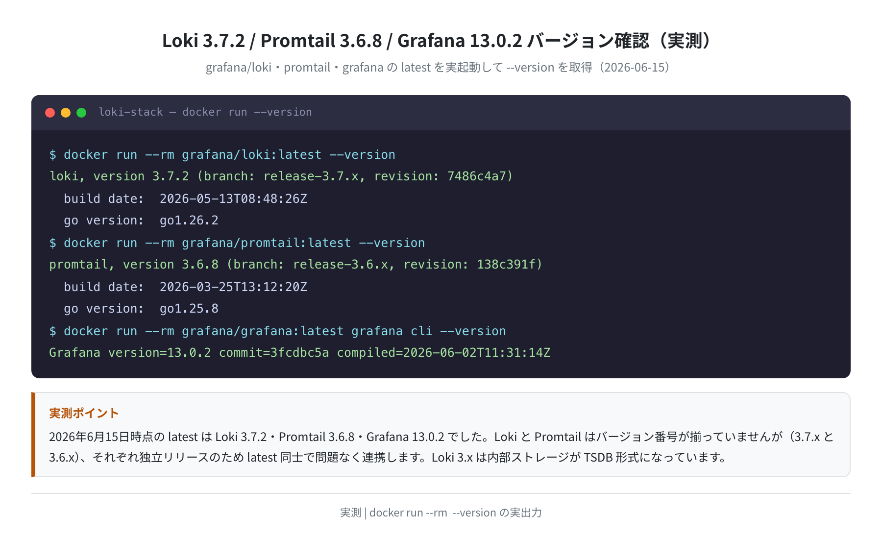Screen dimensions: 882x540
Task: Click loki go version go1.26.2
Action: tap(141, 221)
